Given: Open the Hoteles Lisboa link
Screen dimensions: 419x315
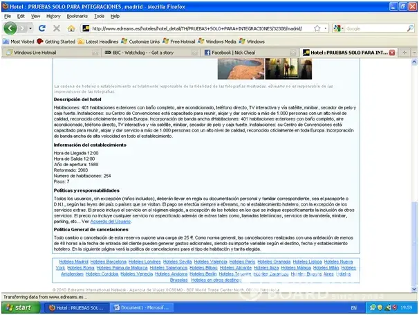Looking at the screenshot, I should click(307, 262).
